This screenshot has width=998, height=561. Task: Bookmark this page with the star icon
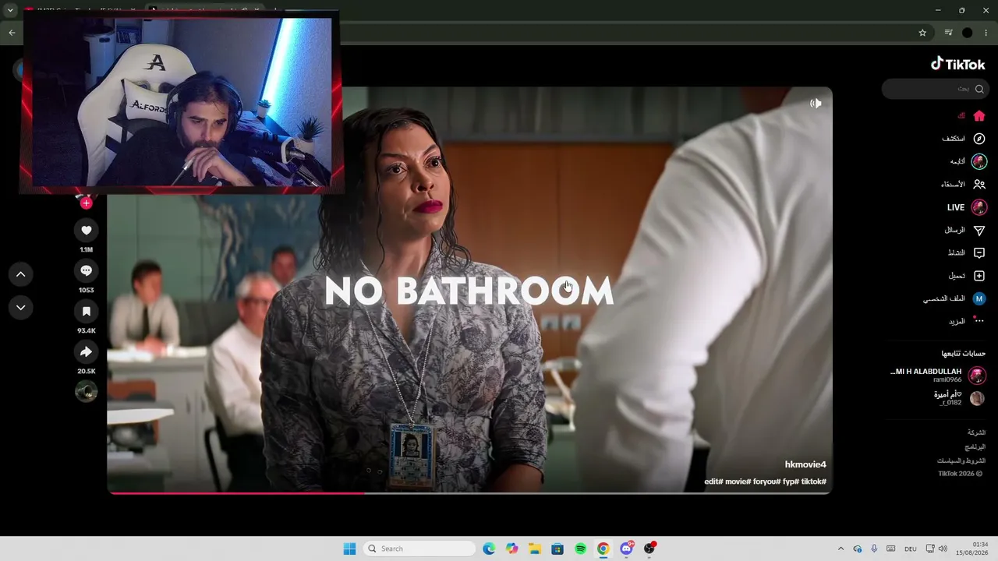pos(922,33)
